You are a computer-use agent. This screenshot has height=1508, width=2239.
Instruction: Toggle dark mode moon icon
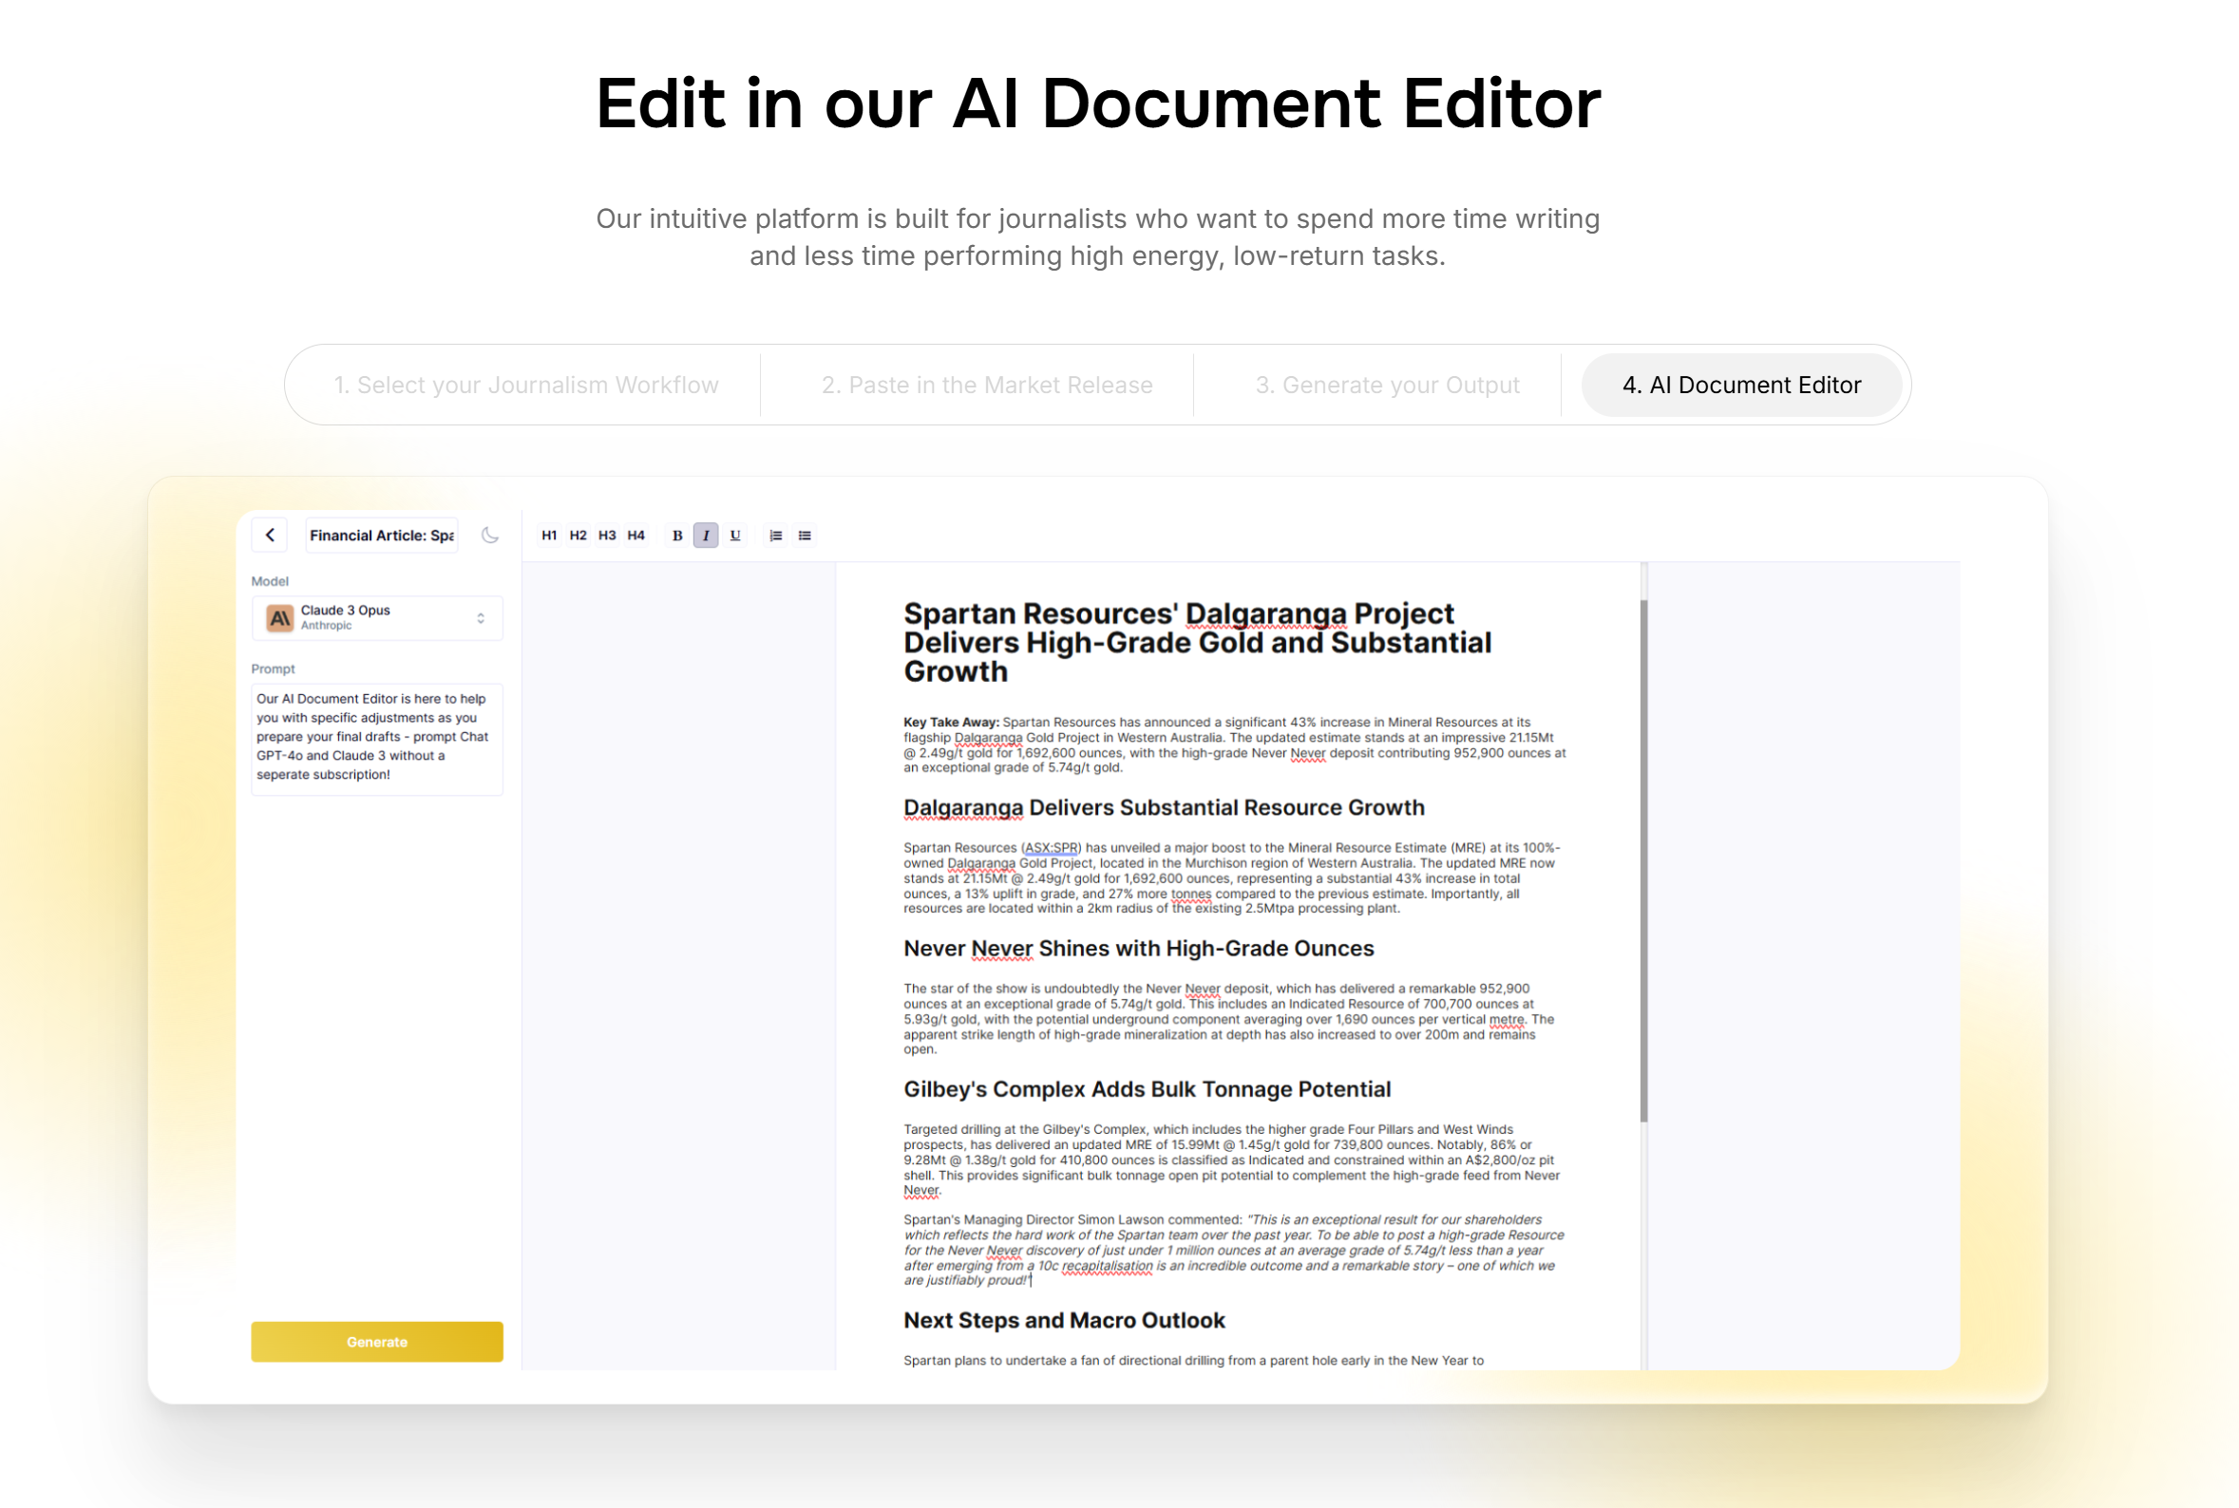[490, 536]
